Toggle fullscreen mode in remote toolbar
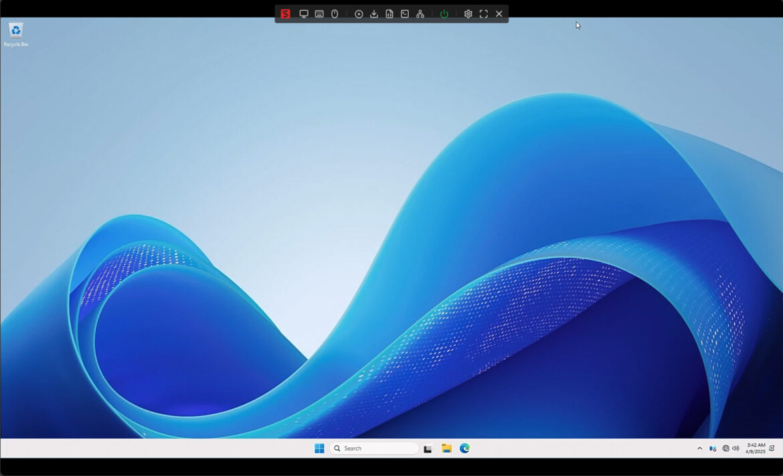The image size is (783, 476). [x=483, y=14]
